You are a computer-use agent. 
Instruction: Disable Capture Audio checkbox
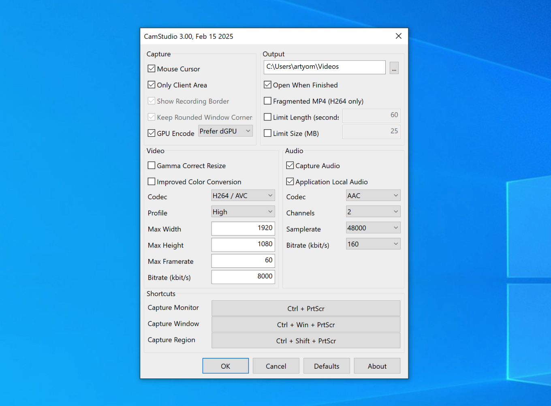(290, 166)
